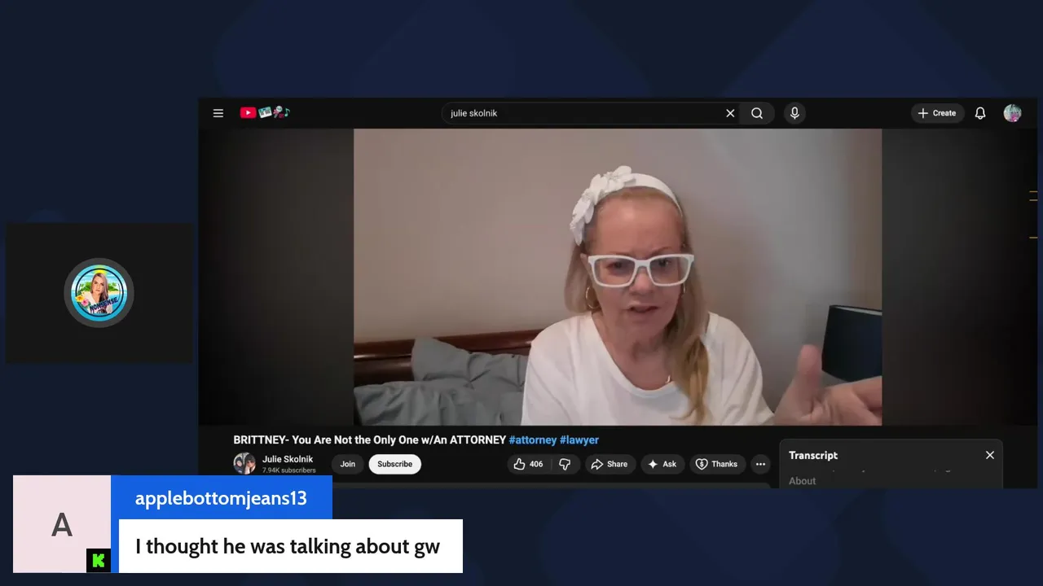This screenshot has height=586, width=1043.
Task: Click the Transcript panel heading
Action: (x=813, y=455)
